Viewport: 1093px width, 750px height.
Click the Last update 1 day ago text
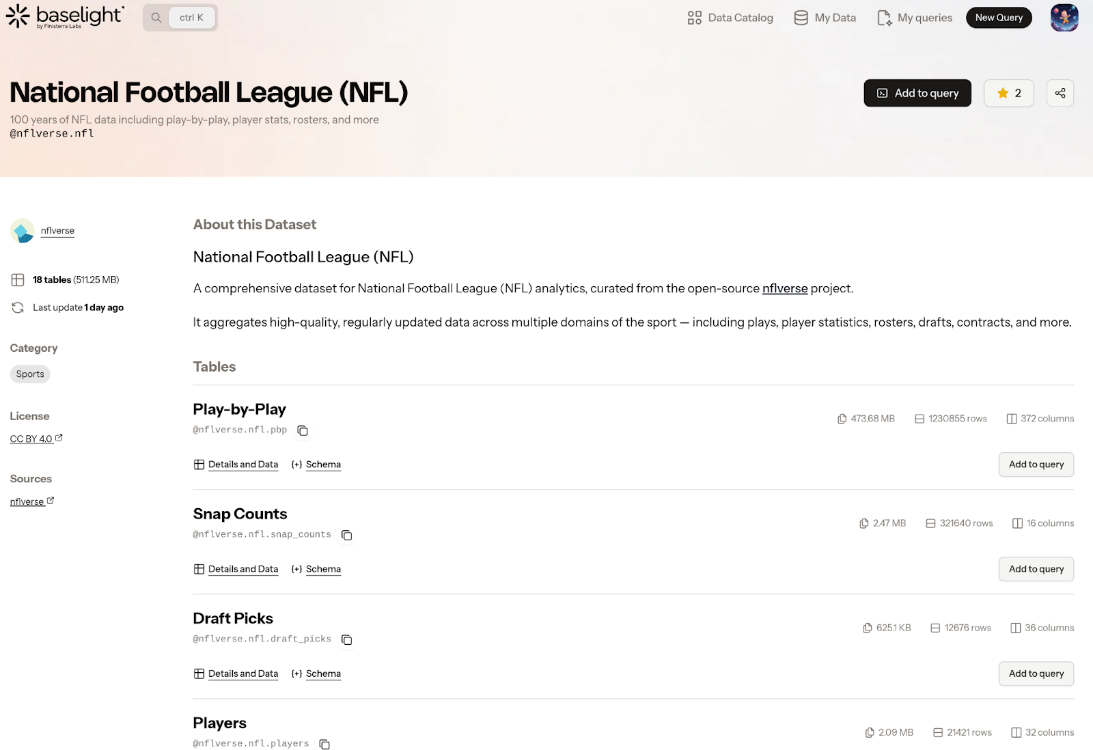click(x=78, y=307)
